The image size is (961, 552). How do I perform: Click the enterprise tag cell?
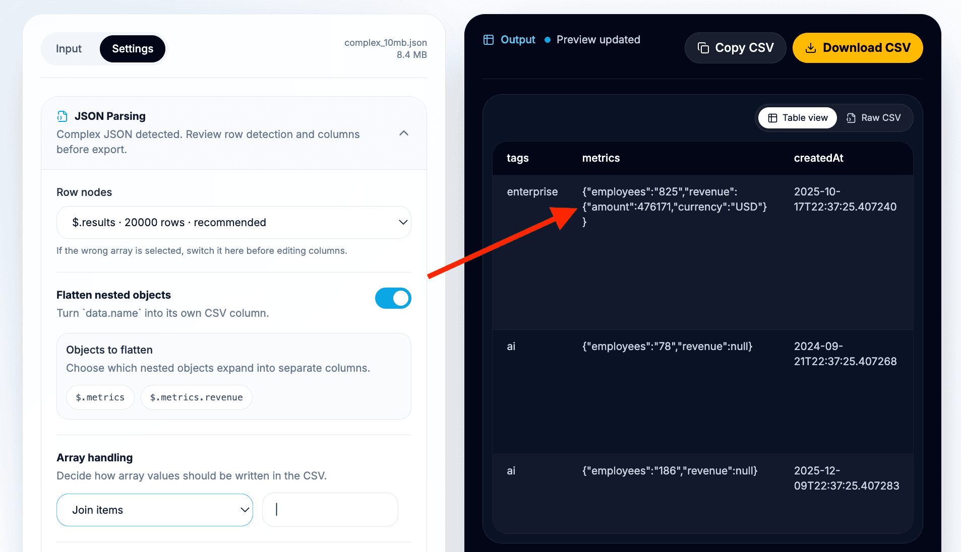[532, 192]
